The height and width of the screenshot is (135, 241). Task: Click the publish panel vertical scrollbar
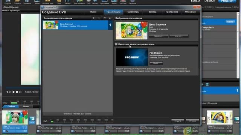(x=238, y=45)
